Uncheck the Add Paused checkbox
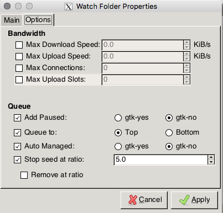 tap(17, 118)
